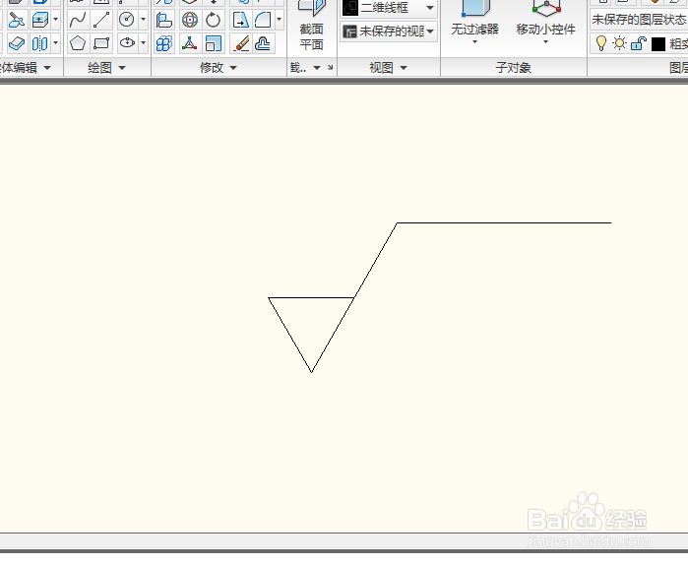Viewport: 688px width, 565px height.
Task: Select the Rectangle drawing tool
Action: pyautogui.click(x=101, y=43)
